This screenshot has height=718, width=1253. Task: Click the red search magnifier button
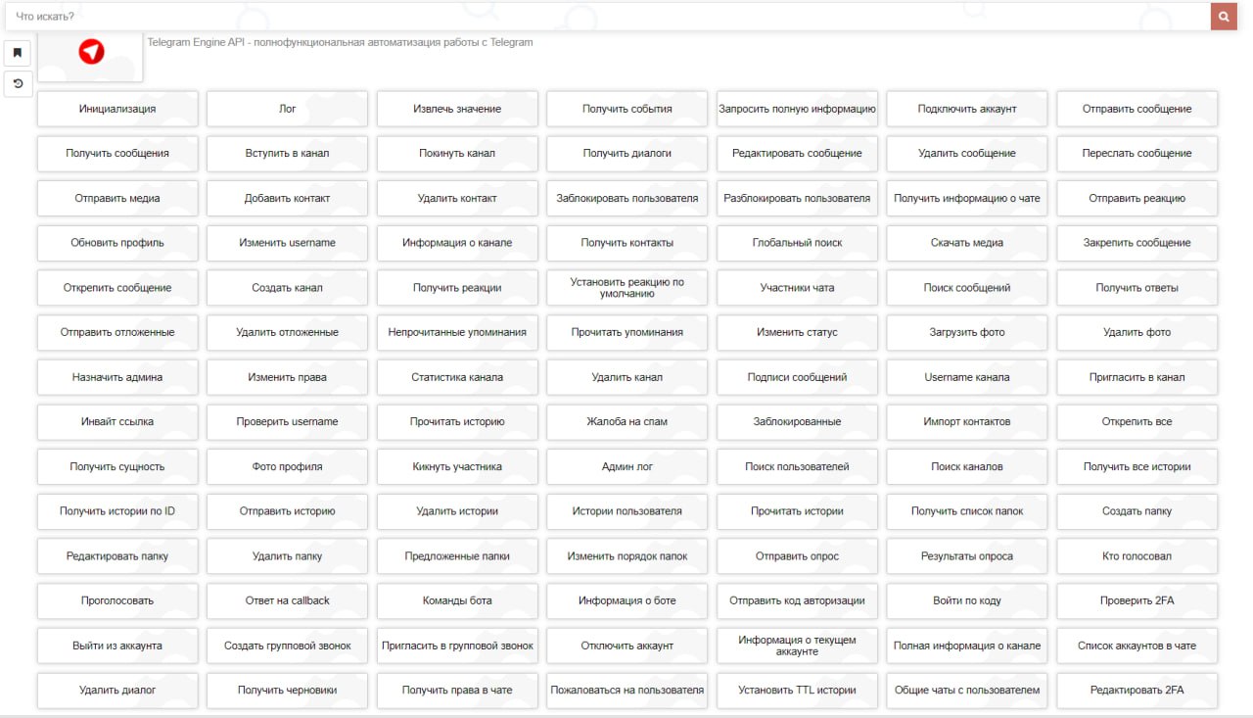pyautogui.click(x=1224, y=17)
